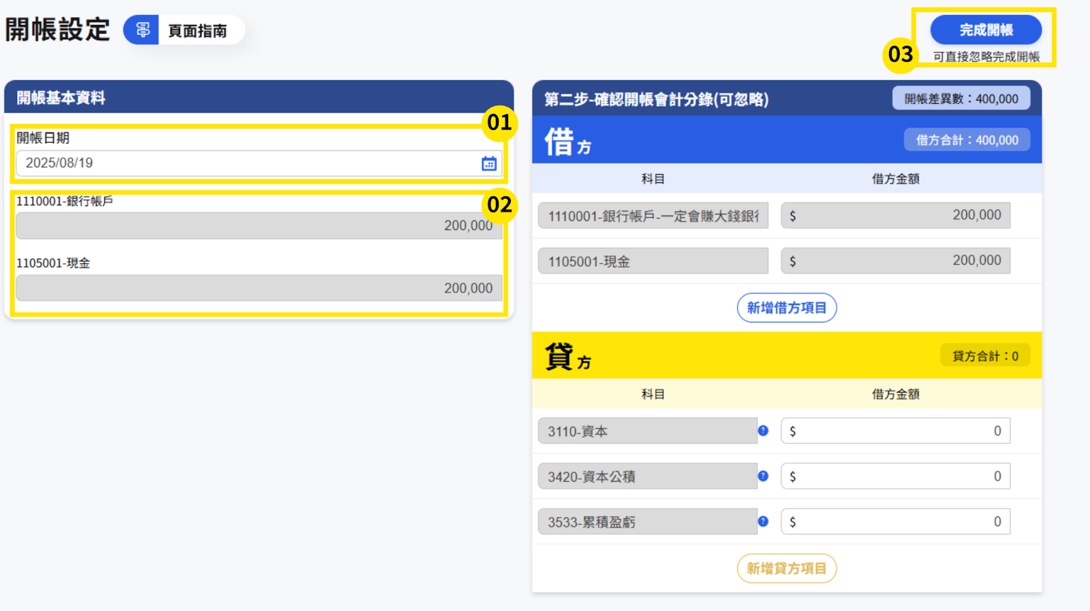Select the credit account 3110-資本
The image size is (1090, 611).
[x=648, y=431]
